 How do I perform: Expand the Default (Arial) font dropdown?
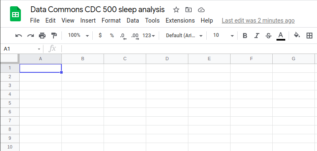pyautogui.click(x=184, y=36)
